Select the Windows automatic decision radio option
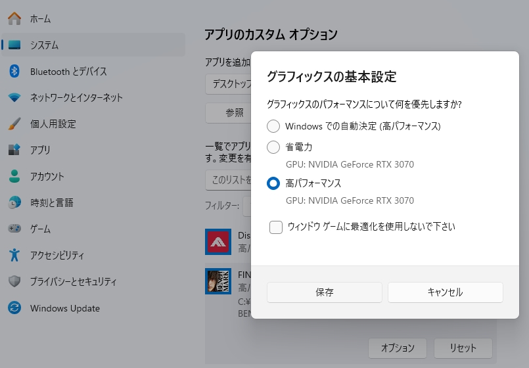Screen dimensions: 529x368 [x=273, y=126]
